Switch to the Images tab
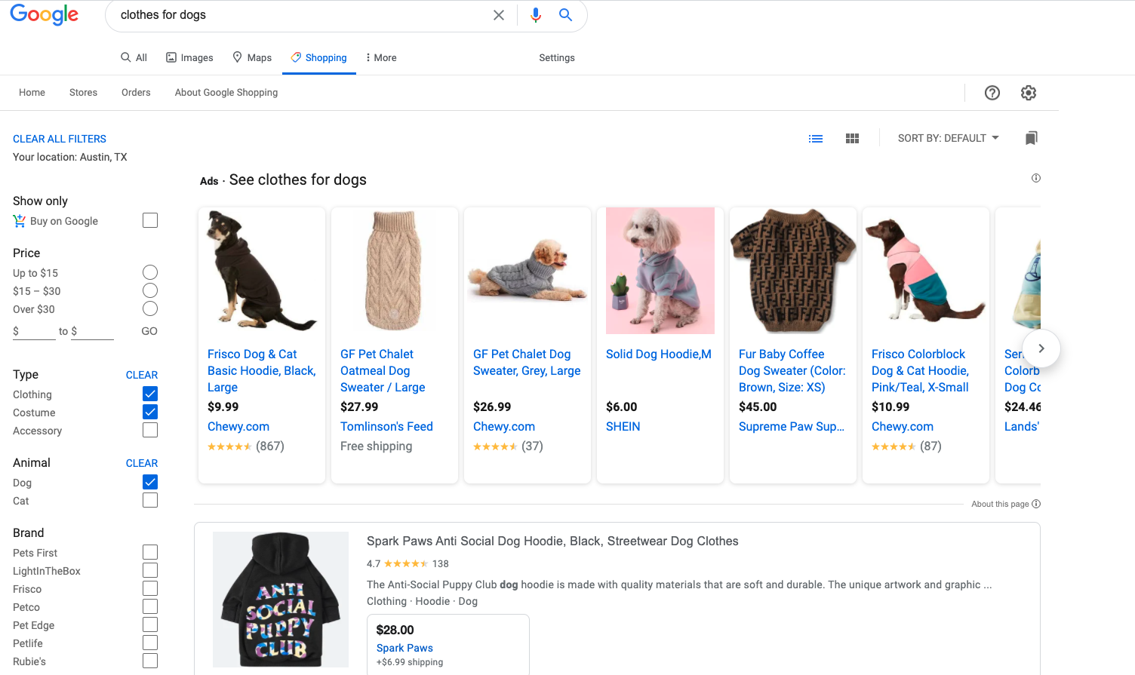 click(x=189, y=57)
